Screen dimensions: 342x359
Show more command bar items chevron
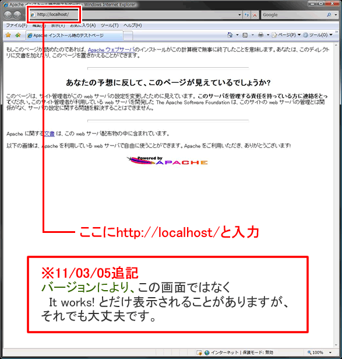tap(337, 32)
